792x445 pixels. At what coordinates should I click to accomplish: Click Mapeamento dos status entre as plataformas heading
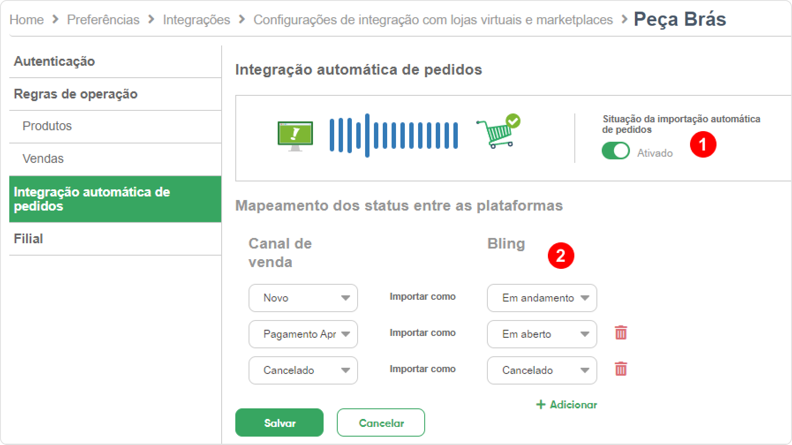(399, 206)
